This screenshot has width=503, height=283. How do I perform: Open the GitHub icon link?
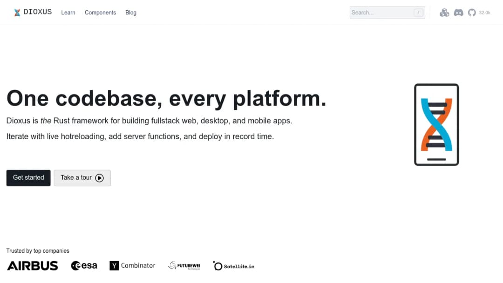point(471,13)
